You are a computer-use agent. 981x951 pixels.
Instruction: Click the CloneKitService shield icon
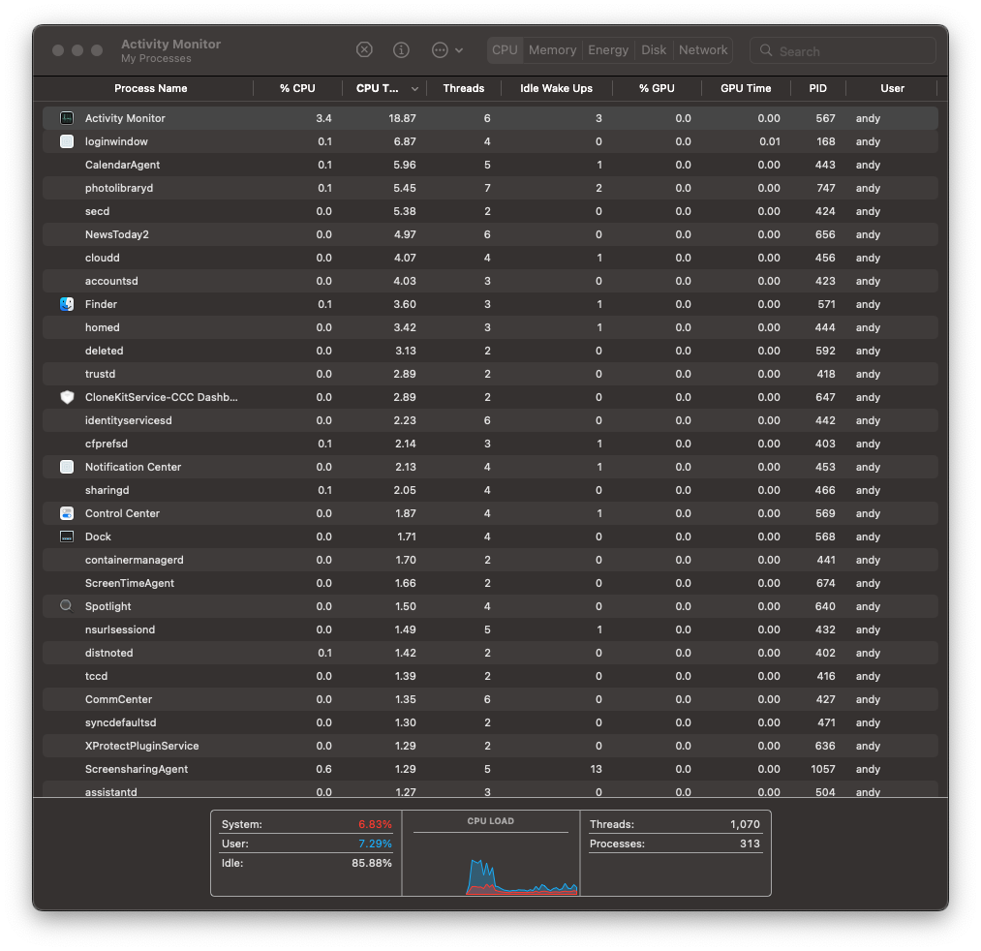click(67, 397)
